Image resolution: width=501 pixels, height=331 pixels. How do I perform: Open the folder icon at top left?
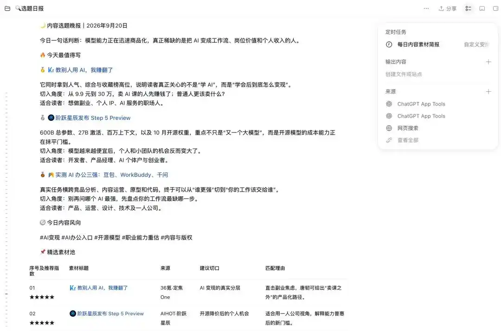(7, 9)
